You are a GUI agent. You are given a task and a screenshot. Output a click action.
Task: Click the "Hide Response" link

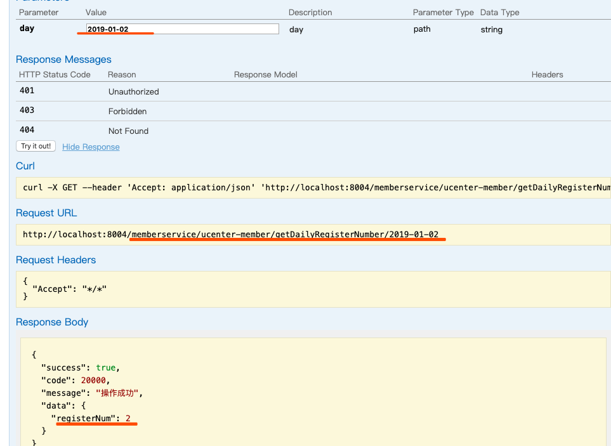pos(91,147)
